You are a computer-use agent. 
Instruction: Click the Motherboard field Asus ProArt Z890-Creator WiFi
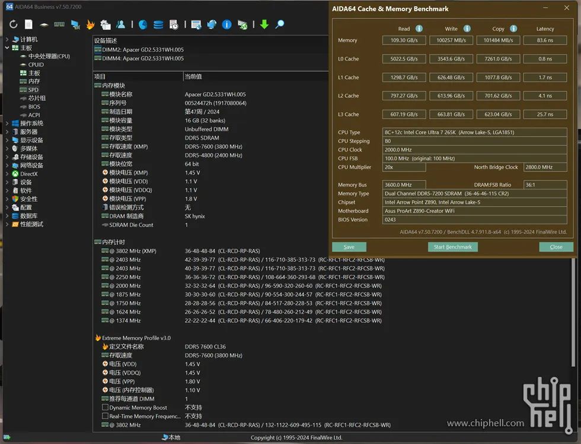(x=474, y=211)
